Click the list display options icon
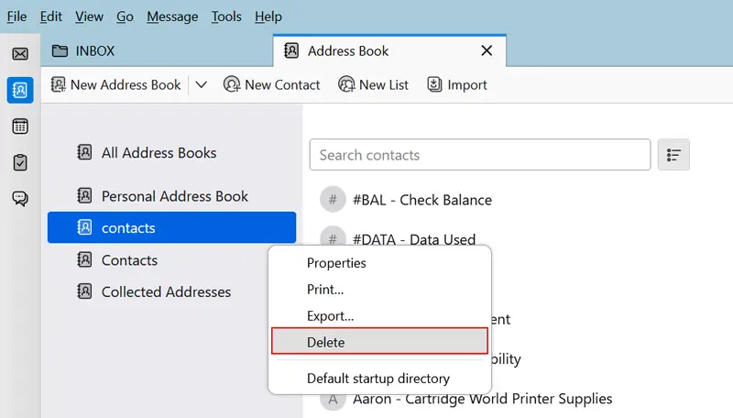The image size is (733, 418). pos(673,155)
